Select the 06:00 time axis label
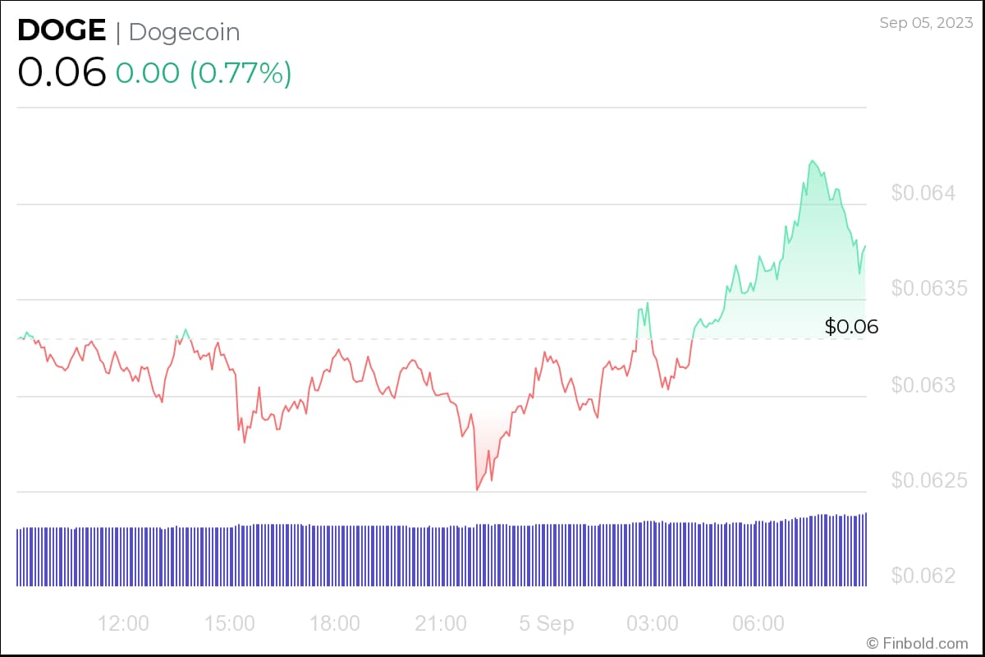 click(758, 623)
